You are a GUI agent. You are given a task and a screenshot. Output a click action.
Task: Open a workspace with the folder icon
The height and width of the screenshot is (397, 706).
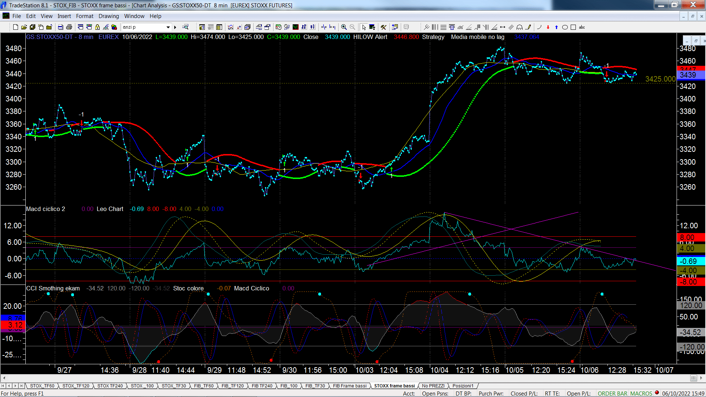click(x=24, y=27)
